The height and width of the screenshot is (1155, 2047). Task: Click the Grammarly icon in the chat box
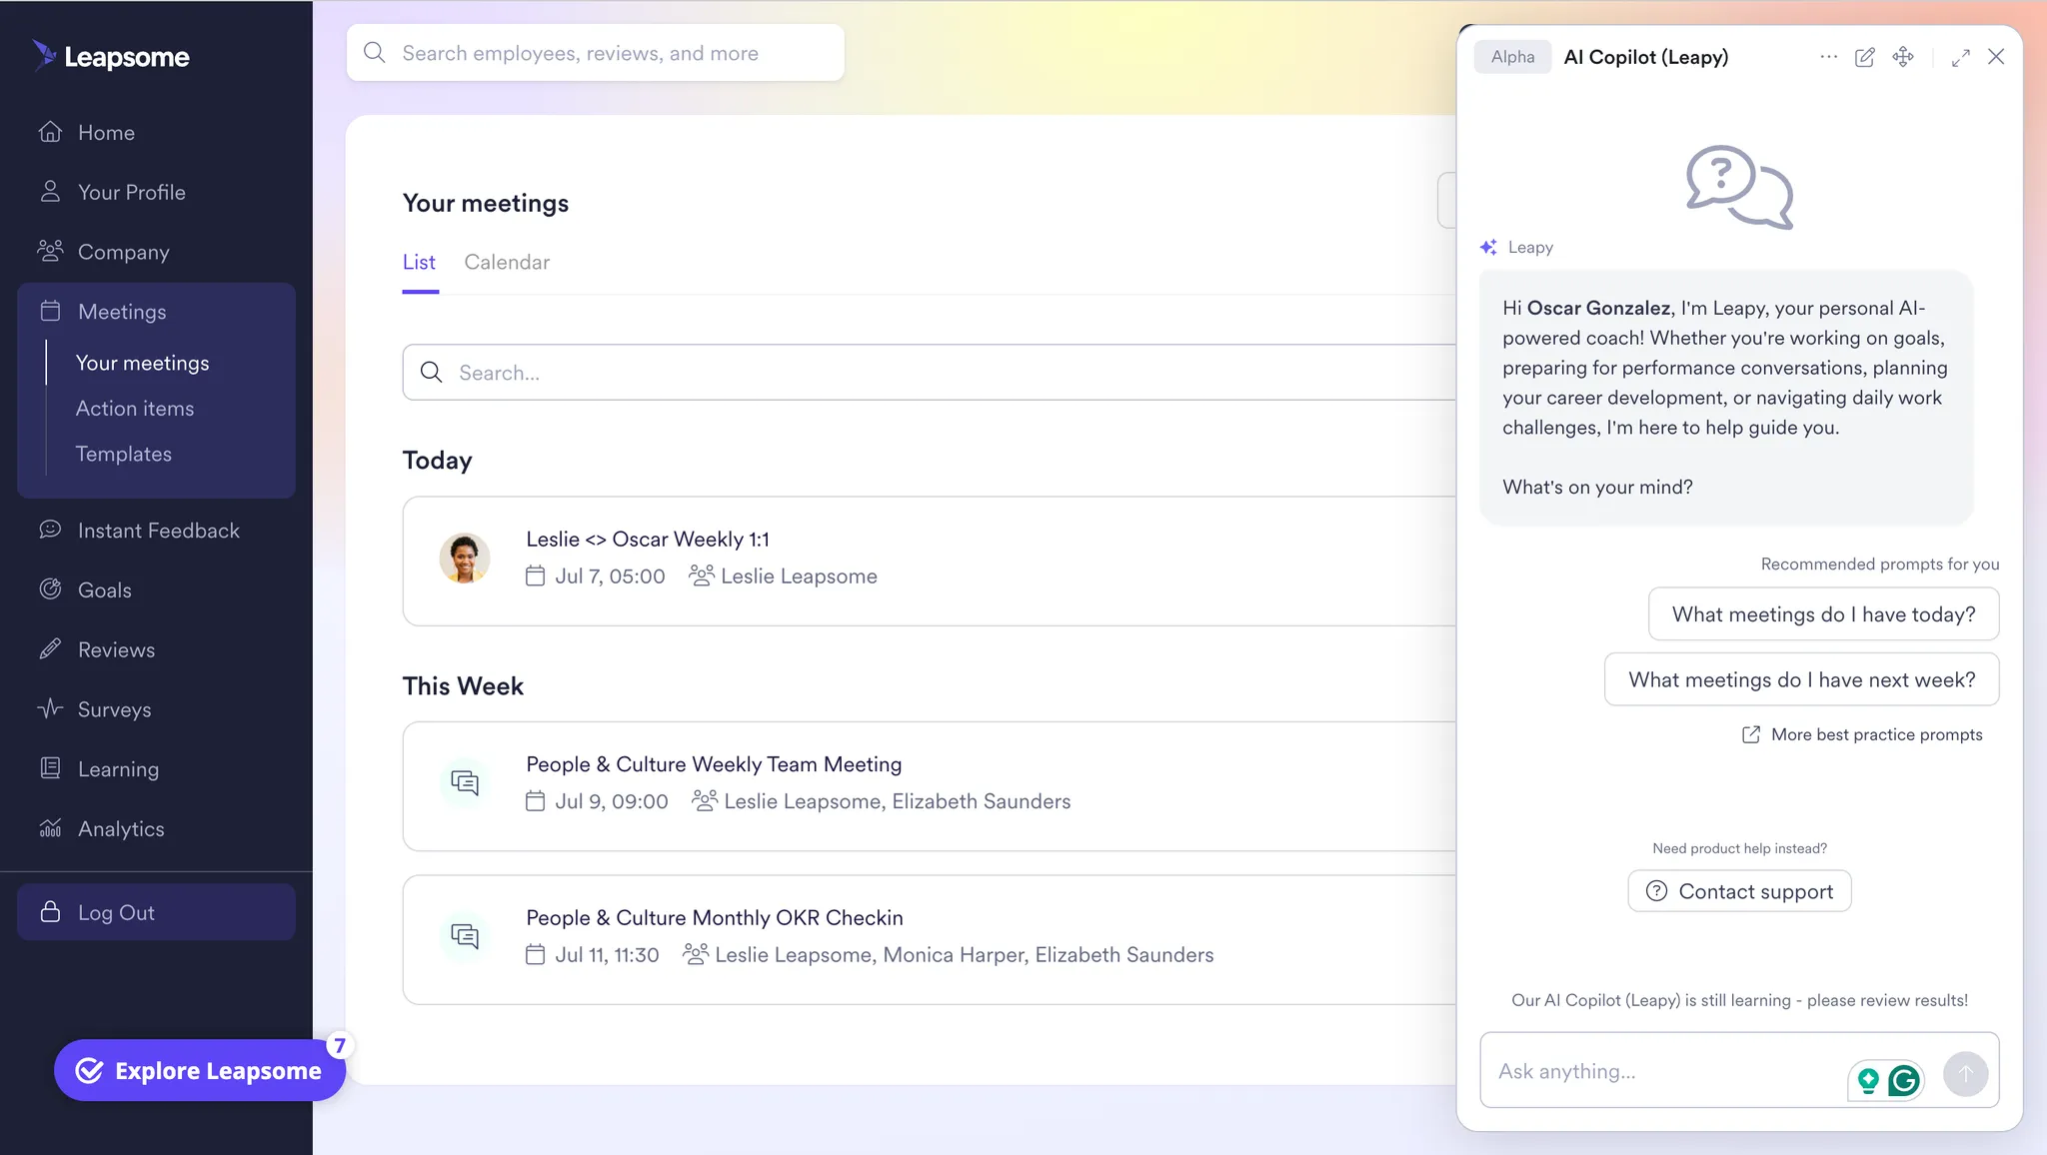(1904, 1079)
